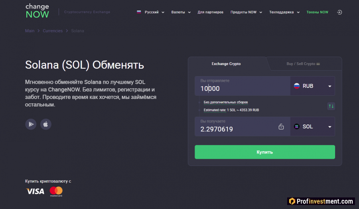The image size is (359, 209).
Task: Go to Currencies breadcrumb link
Action: [53, 31]
